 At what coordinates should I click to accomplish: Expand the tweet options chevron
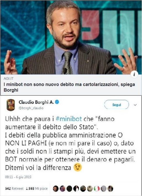pos(135,105)
